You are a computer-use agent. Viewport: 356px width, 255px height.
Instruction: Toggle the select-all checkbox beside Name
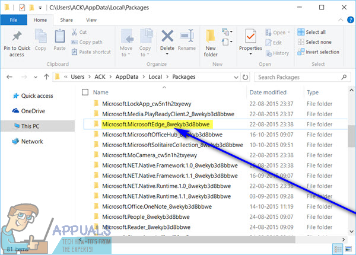click(x=85, y=92)
